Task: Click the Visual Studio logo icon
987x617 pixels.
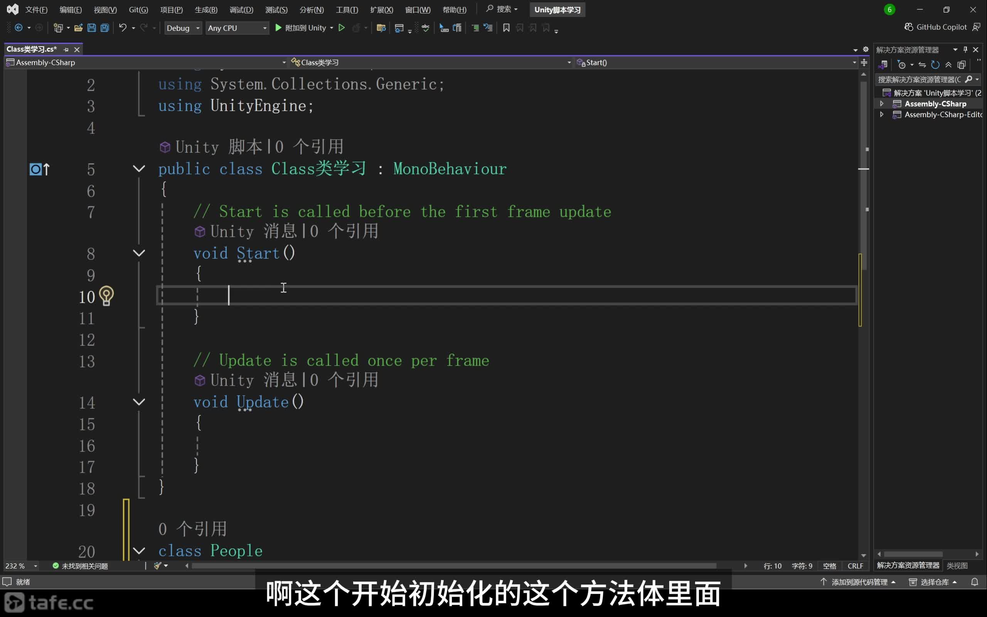Action: pyautogui.click(x=13, y=9)
